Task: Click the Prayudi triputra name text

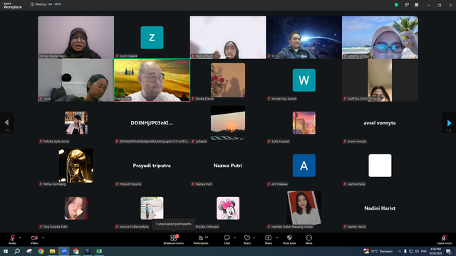Action: (x=152, y=166)
